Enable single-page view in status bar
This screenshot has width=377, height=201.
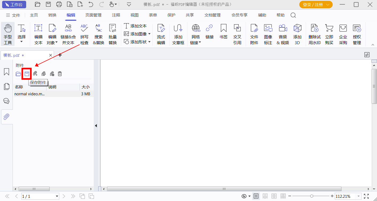(256, 196)
